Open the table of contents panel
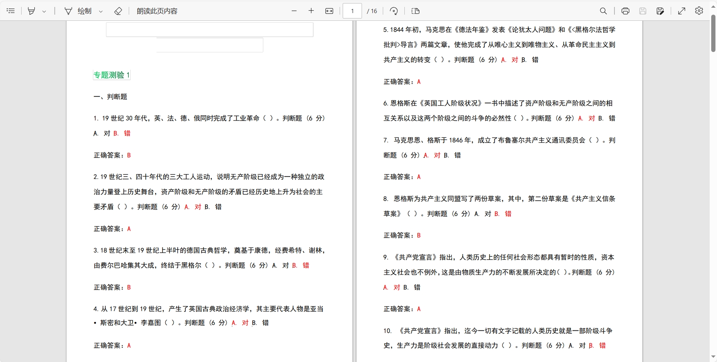The height and width of the screenshot is (362, 717). [11, 11]
